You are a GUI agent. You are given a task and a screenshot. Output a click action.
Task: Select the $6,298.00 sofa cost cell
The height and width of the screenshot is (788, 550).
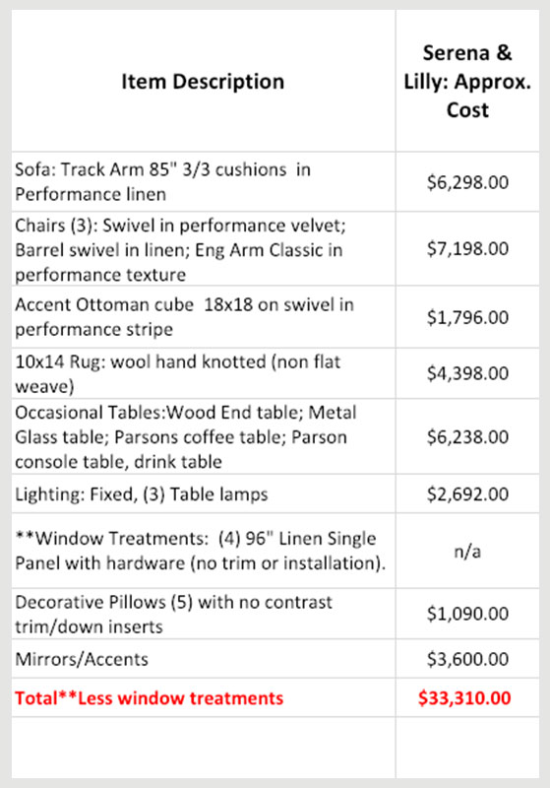[x=467, y=181]
